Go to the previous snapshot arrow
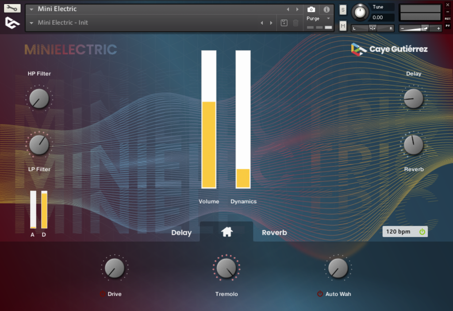The height and width of the screenshot is (311, 453). coord(262,23)
